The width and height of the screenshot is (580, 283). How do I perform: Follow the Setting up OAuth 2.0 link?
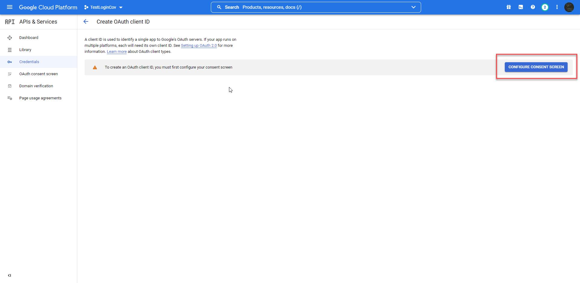pos(199,46)
